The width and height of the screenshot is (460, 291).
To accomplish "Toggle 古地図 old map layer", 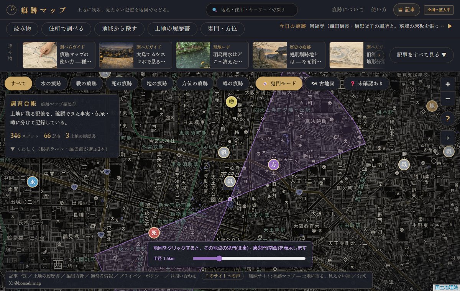I will click(x=323, y=83).
